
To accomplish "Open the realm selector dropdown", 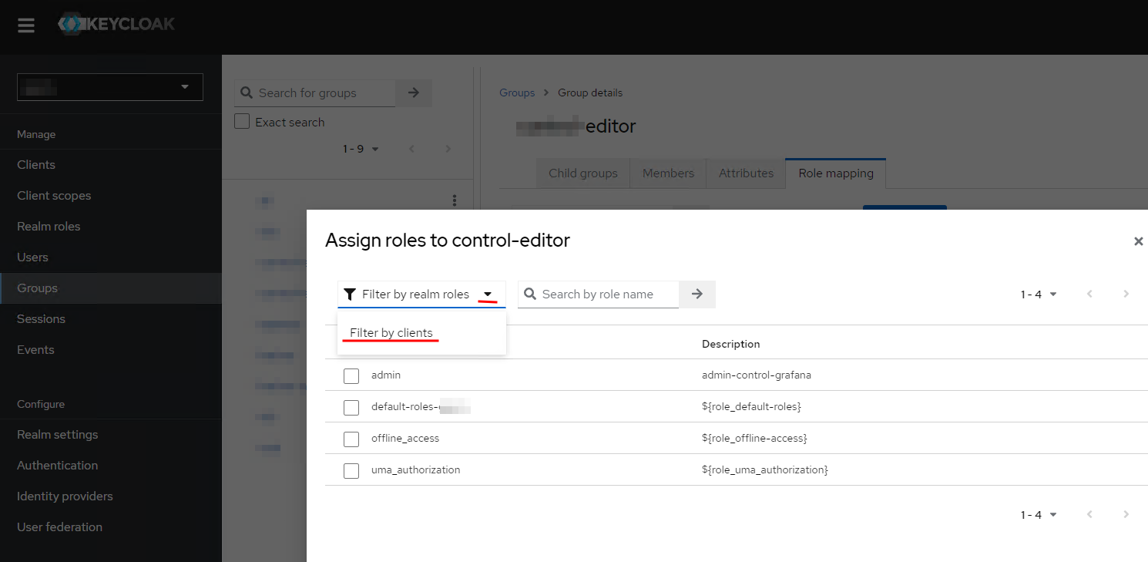I will 110,87.
